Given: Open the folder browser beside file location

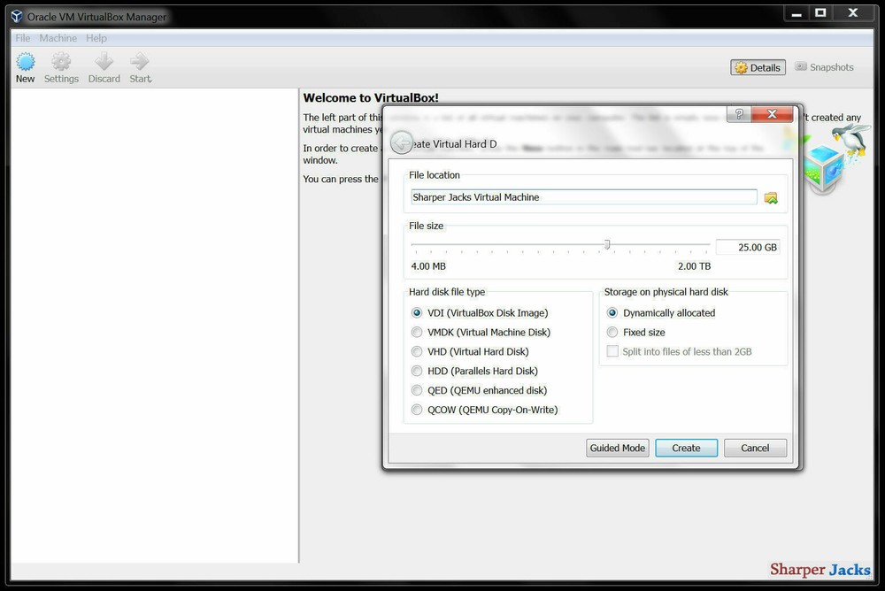Looking at the screenshot, I should (771, 196).
